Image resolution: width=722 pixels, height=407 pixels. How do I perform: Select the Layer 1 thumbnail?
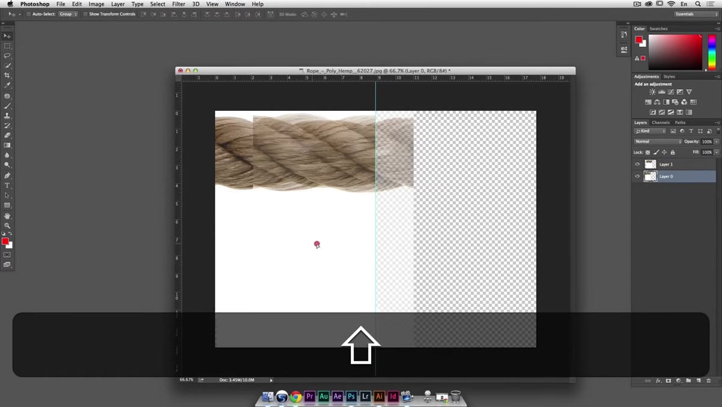650,164
